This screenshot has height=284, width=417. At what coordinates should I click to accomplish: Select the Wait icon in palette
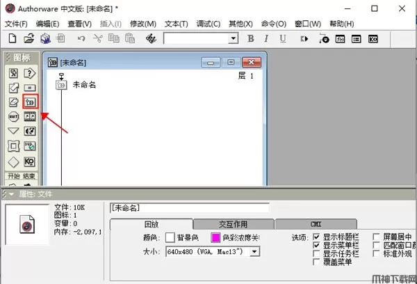click(x=13, y=116)
